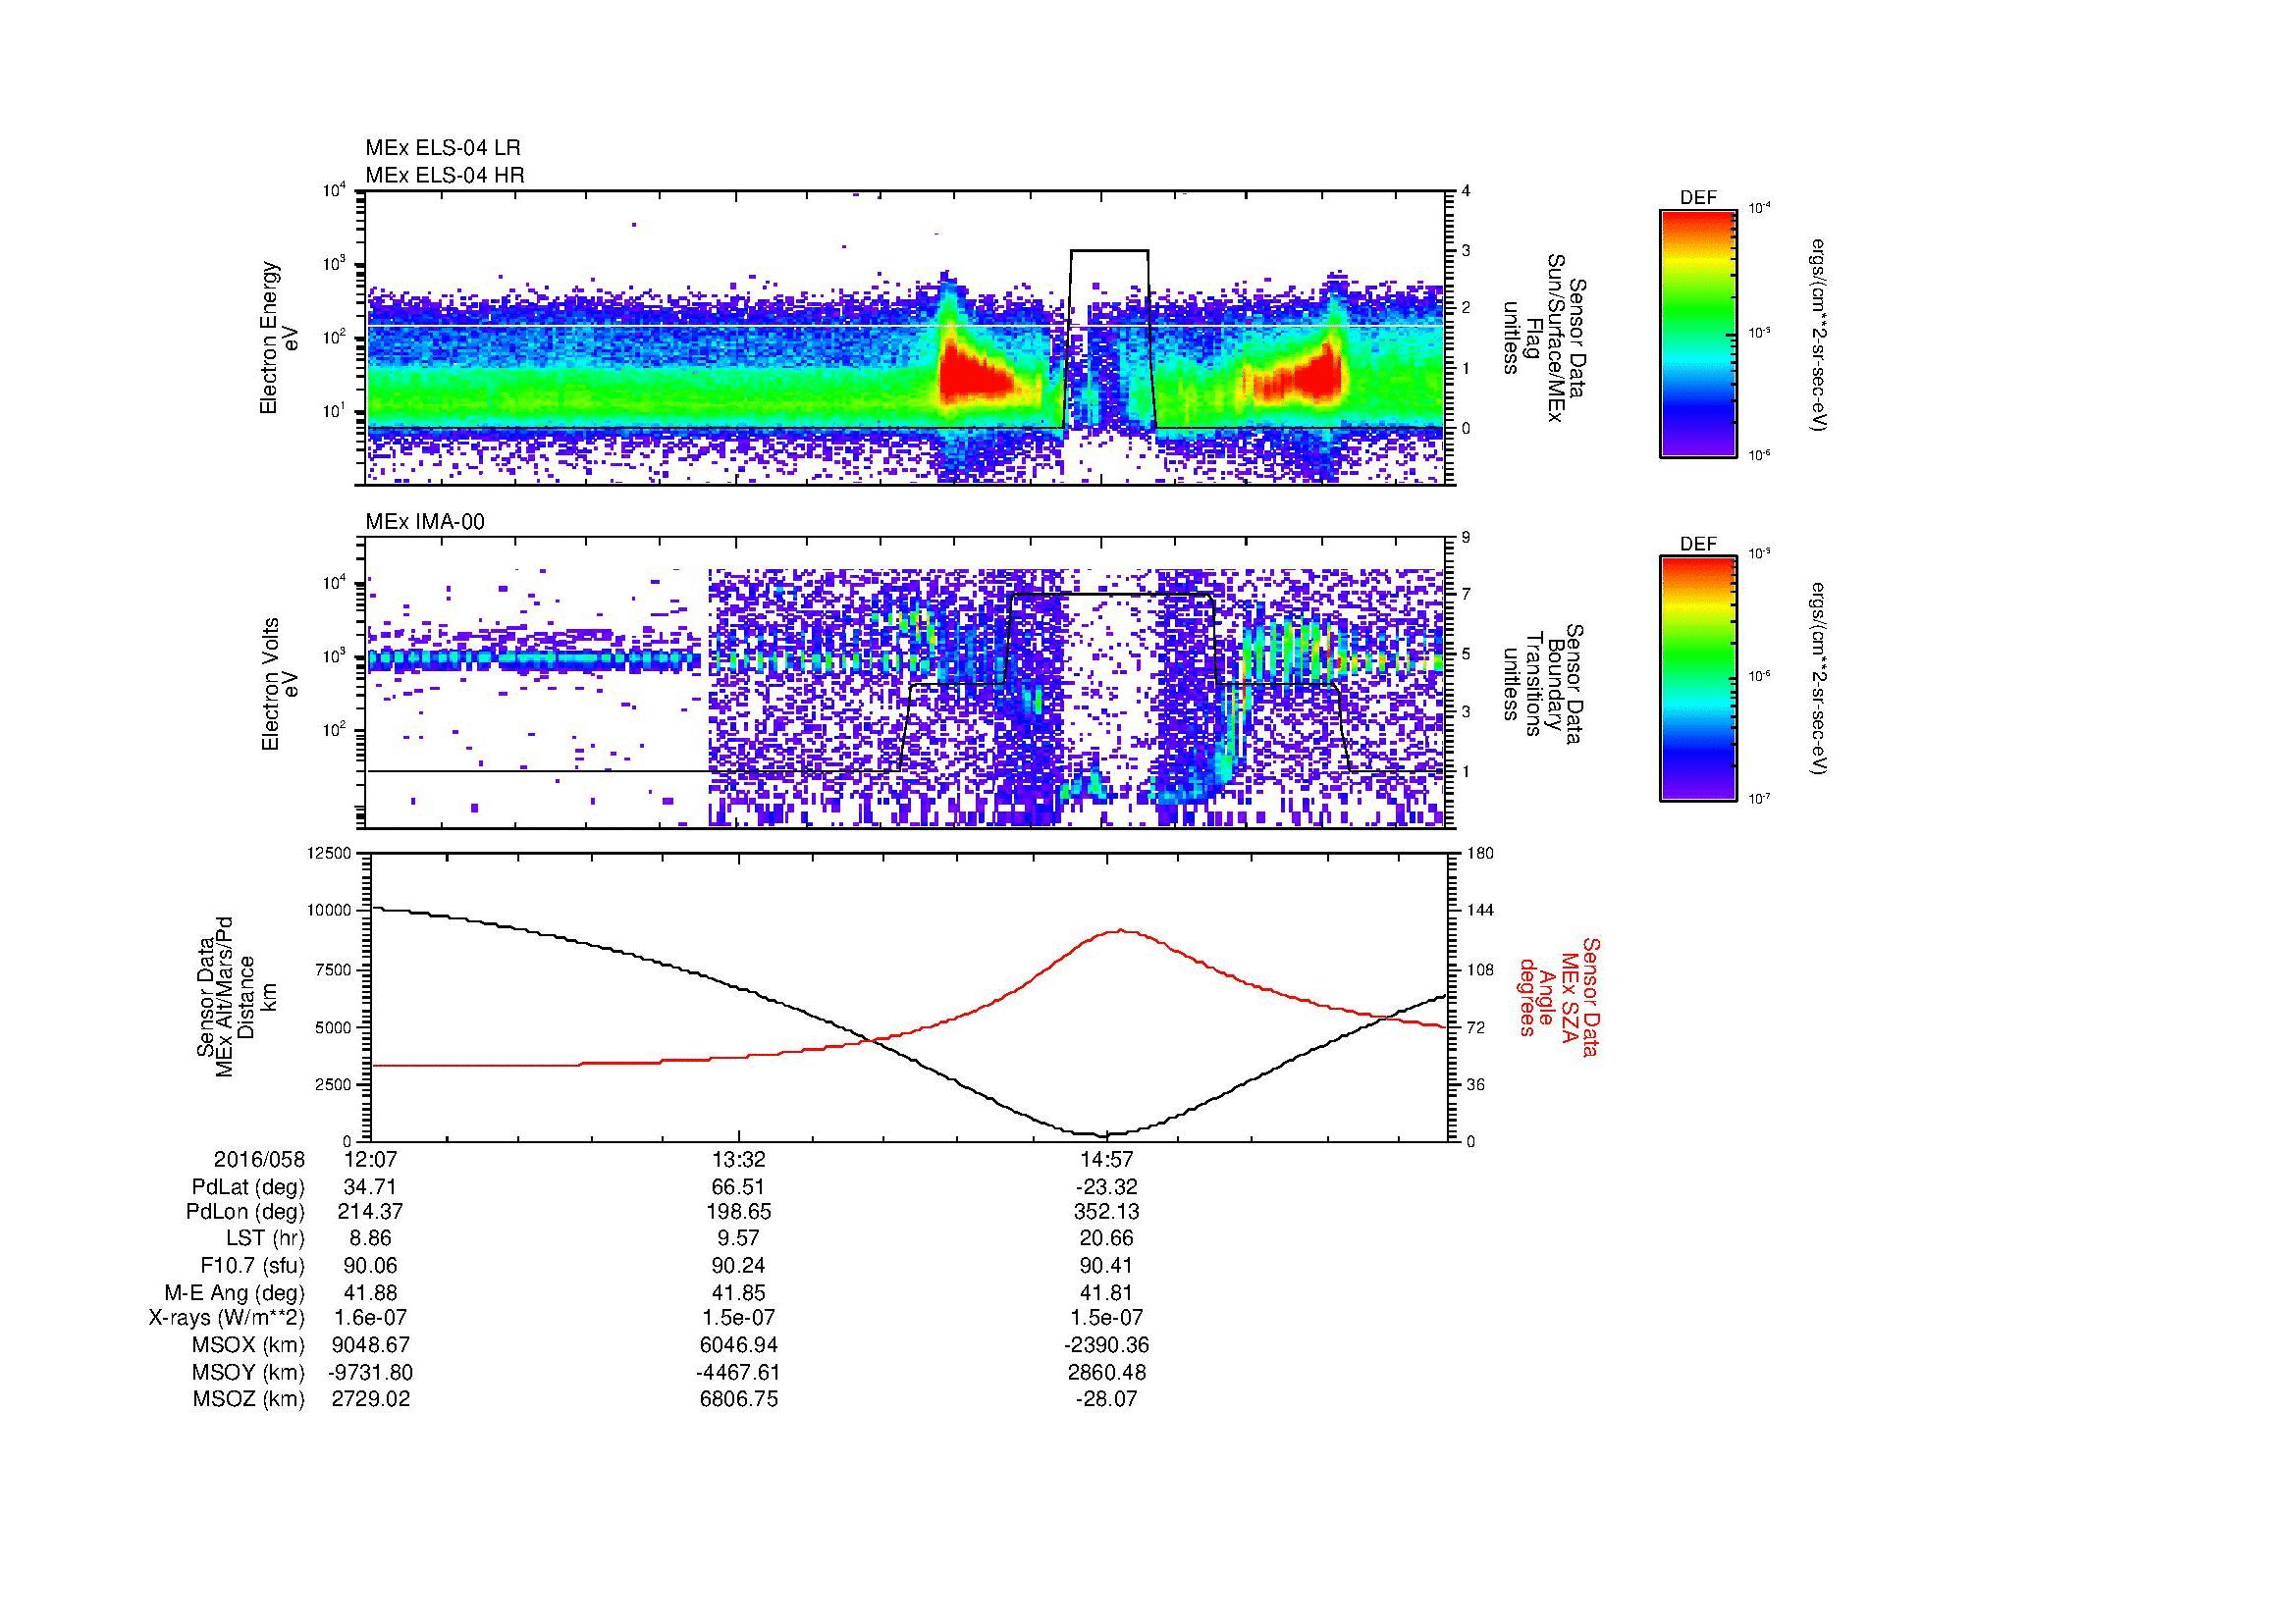Select X-rays value 1.6e-07

click(x=370, y=1318)
